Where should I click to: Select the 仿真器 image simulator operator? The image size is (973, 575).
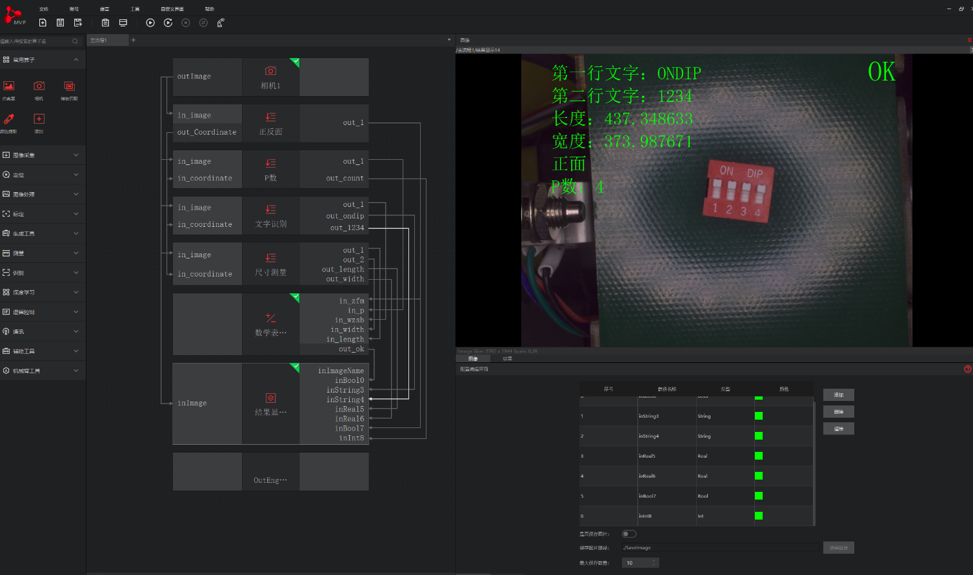8,86
